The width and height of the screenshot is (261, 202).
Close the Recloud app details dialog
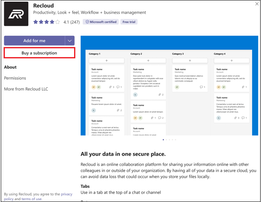257,4
